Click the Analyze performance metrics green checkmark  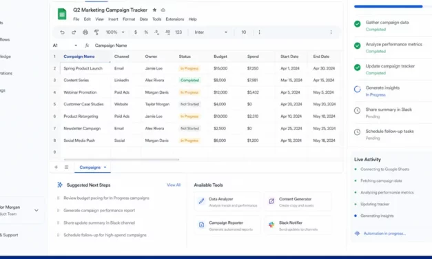(x=358, y=45)
